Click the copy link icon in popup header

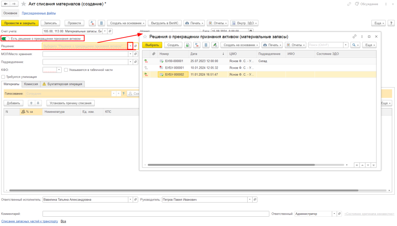pyautogui.click(x=354, y=36)
